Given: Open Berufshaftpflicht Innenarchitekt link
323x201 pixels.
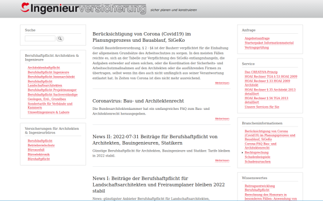Looking at the screenshot, I should pyautogui.click(x=51, y=77).
